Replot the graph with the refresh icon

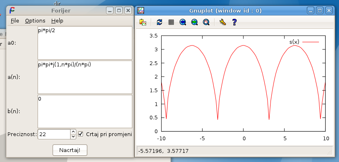[x=159, y=22]
